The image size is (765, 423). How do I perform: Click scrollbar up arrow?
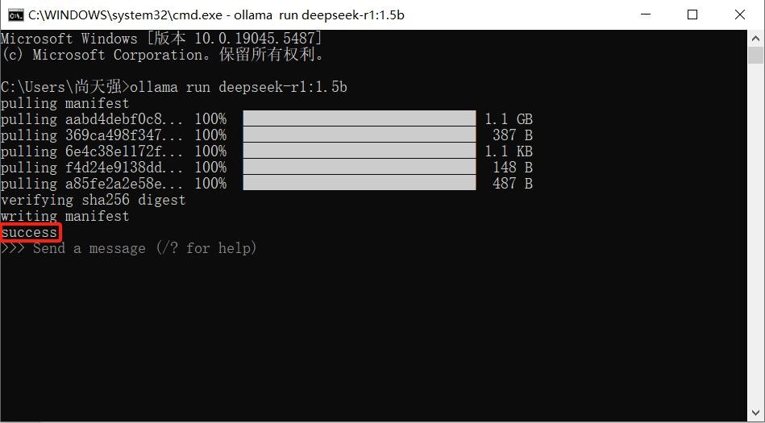756,39
